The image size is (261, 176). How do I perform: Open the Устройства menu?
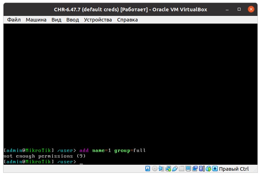(x=98, y=20)
